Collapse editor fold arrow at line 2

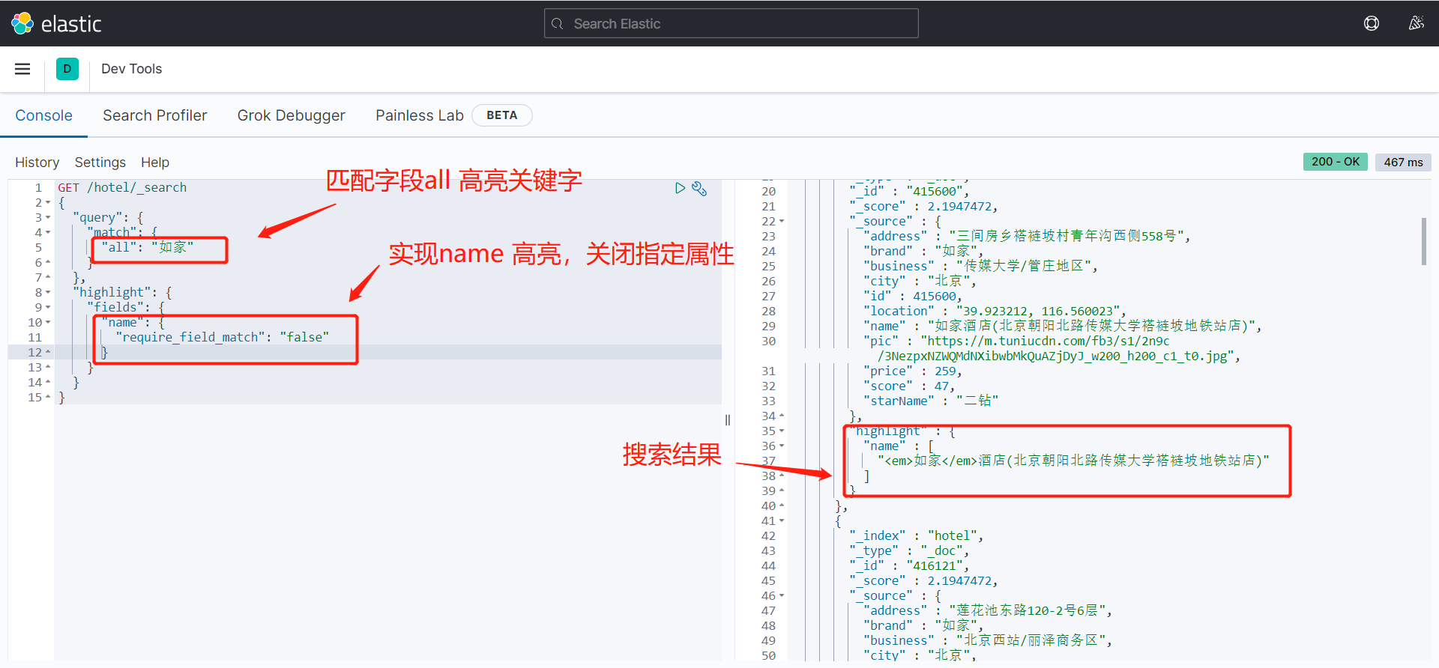click(x=48, y=203)
